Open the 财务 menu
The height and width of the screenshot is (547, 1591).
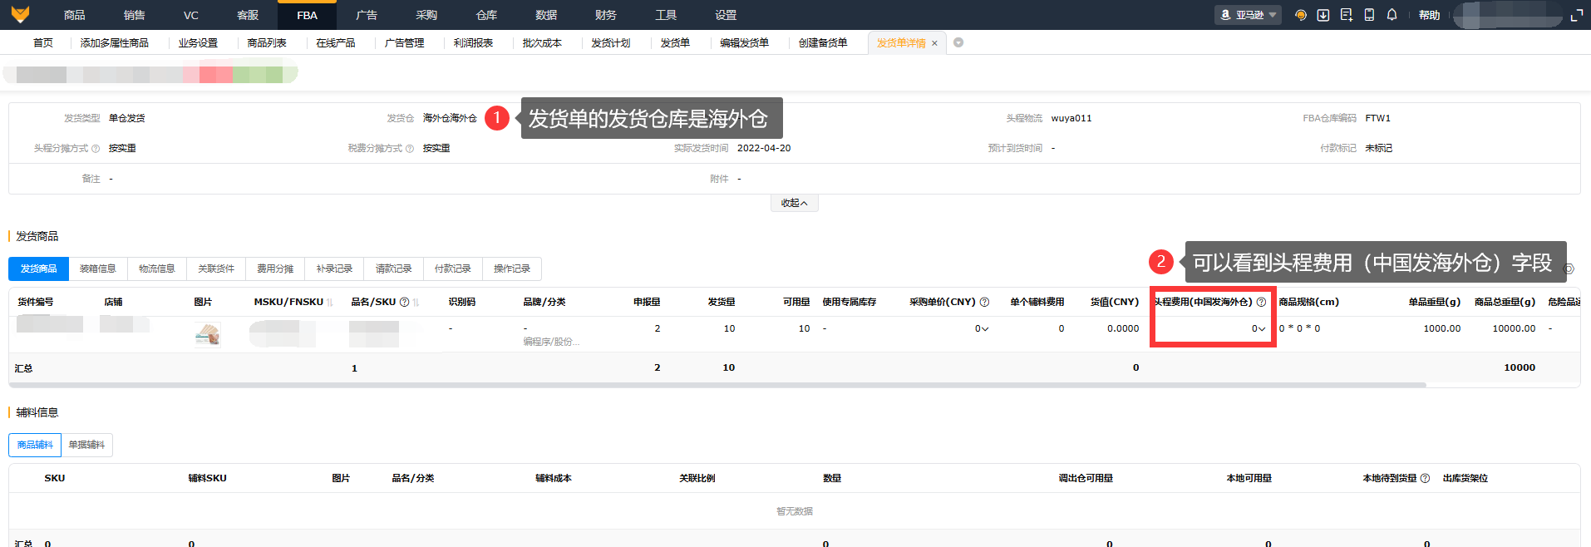[x=606, y=15]
